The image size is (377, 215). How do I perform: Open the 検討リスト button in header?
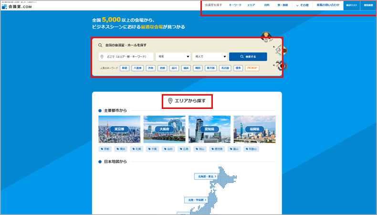click(351, 5)
